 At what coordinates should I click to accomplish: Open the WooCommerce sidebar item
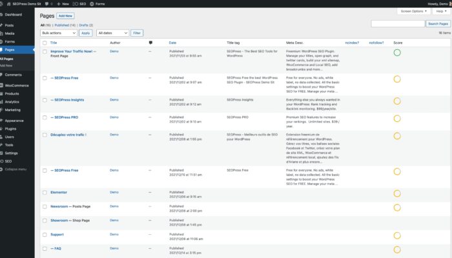[x=17, y=86]
